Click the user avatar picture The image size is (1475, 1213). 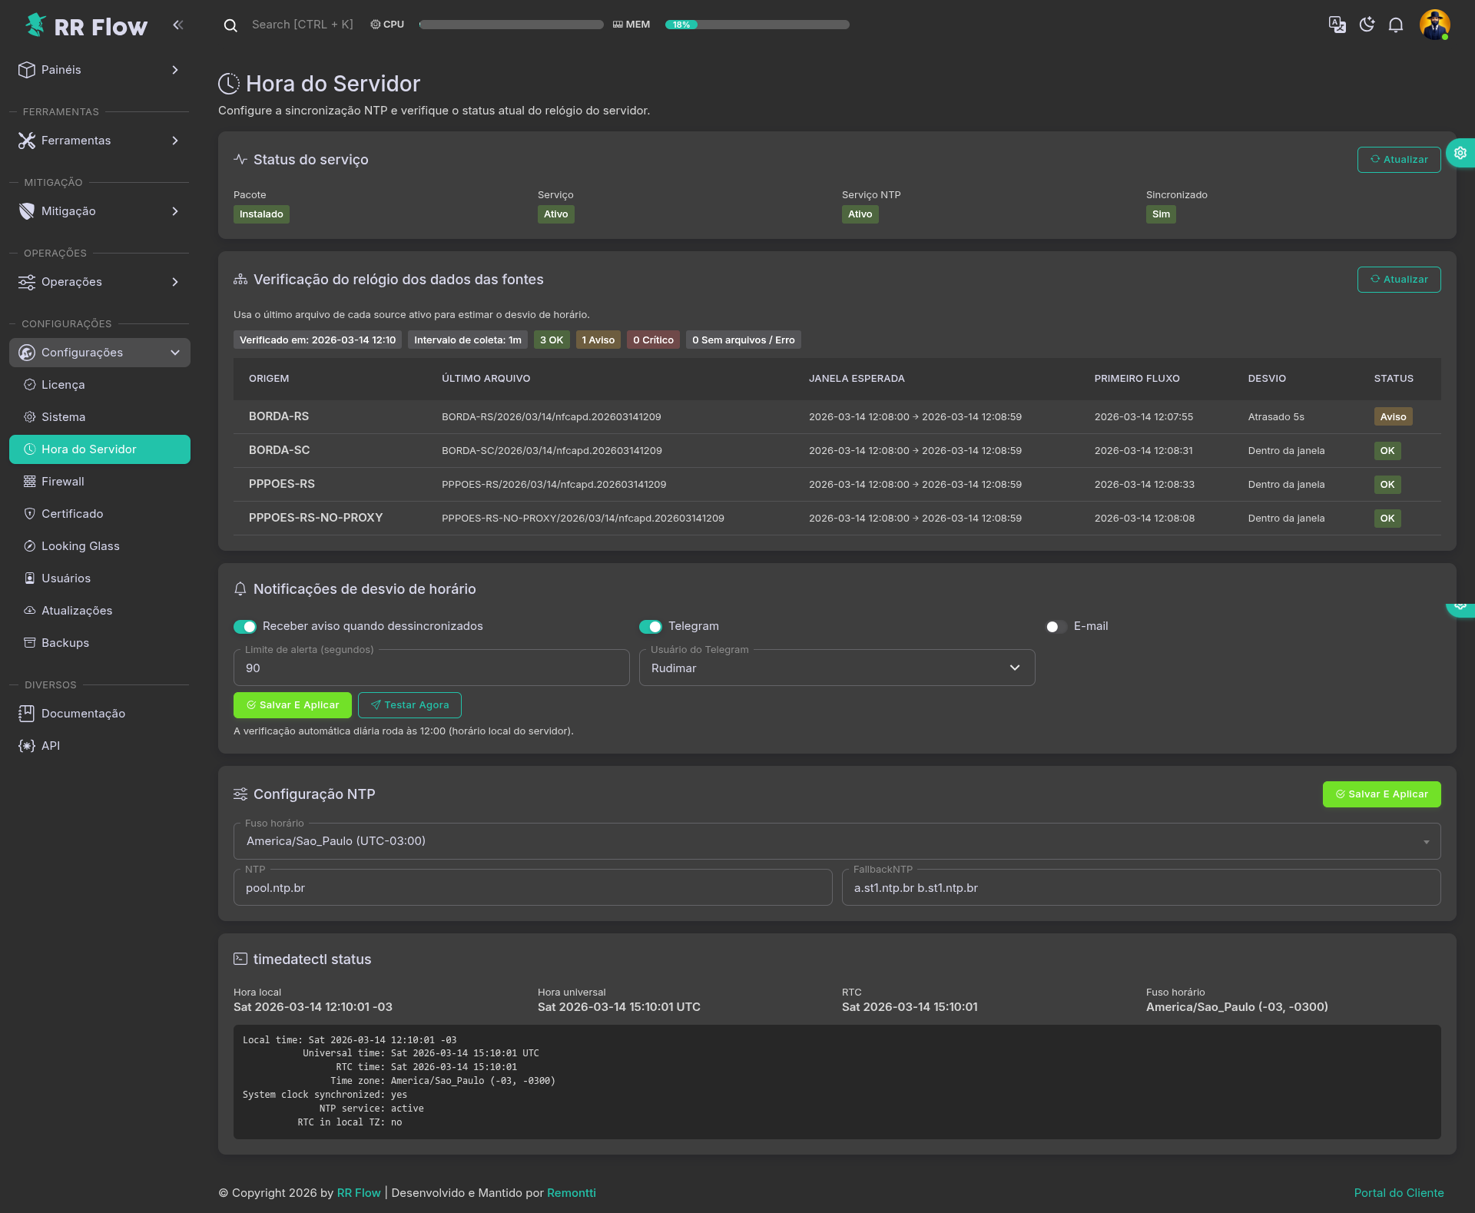tap(1434, 25)
